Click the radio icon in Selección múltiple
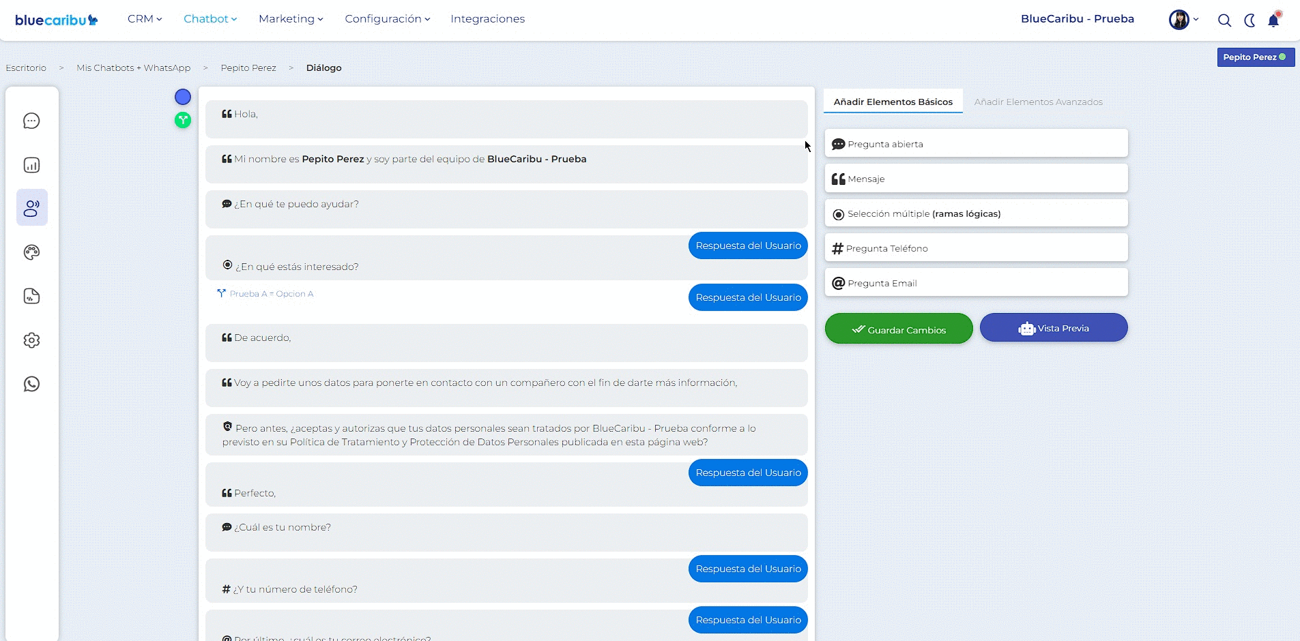Screen dimensions: 1300x641 coord(839,214)
